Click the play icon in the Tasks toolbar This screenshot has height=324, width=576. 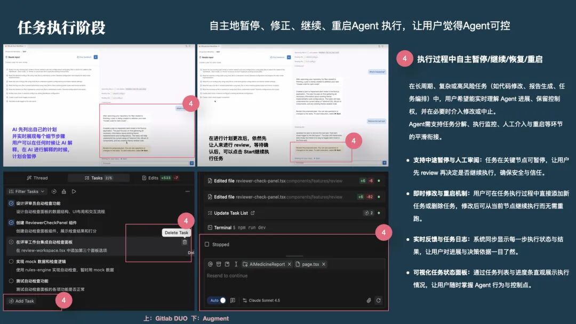tap(73, 191)
